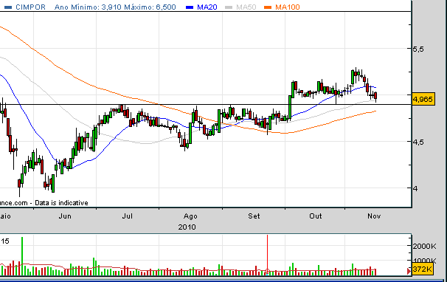Click the MA20 legend label
The image size is (447, 282).
point(207,7)
